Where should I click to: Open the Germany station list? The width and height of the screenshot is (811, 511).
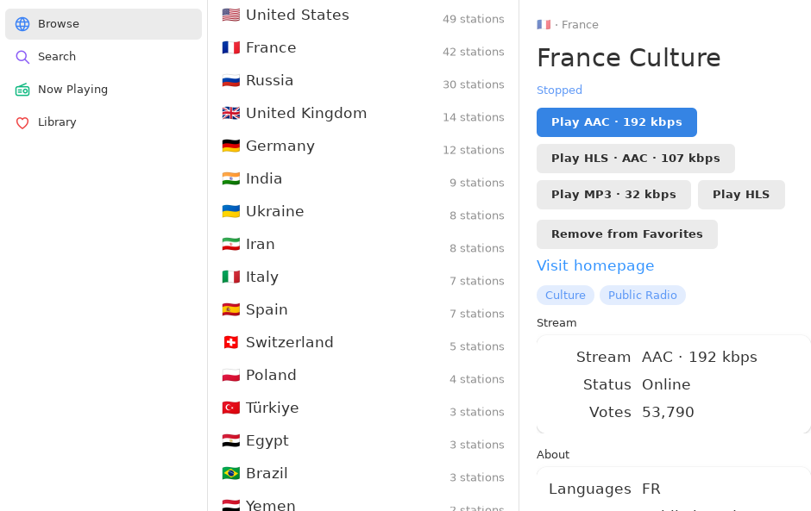[363, 146]
